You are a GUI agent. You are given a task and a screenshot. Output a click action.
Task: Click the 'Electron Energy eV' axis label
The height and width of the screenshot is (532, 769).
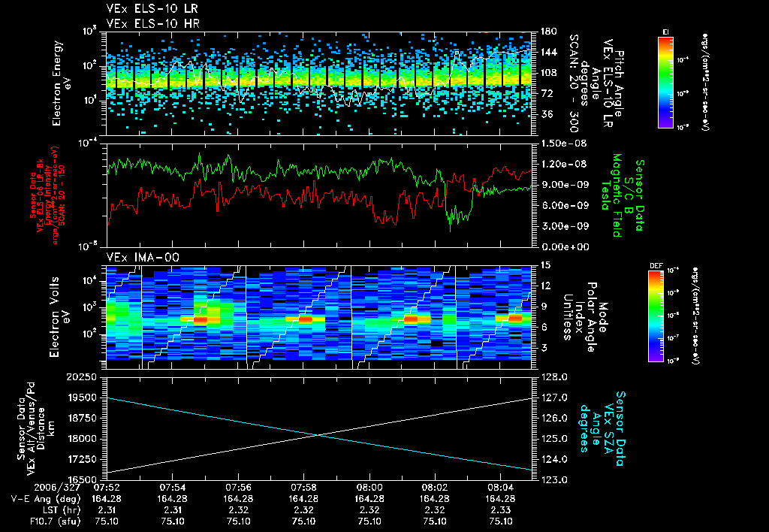[x=62, y=83]
